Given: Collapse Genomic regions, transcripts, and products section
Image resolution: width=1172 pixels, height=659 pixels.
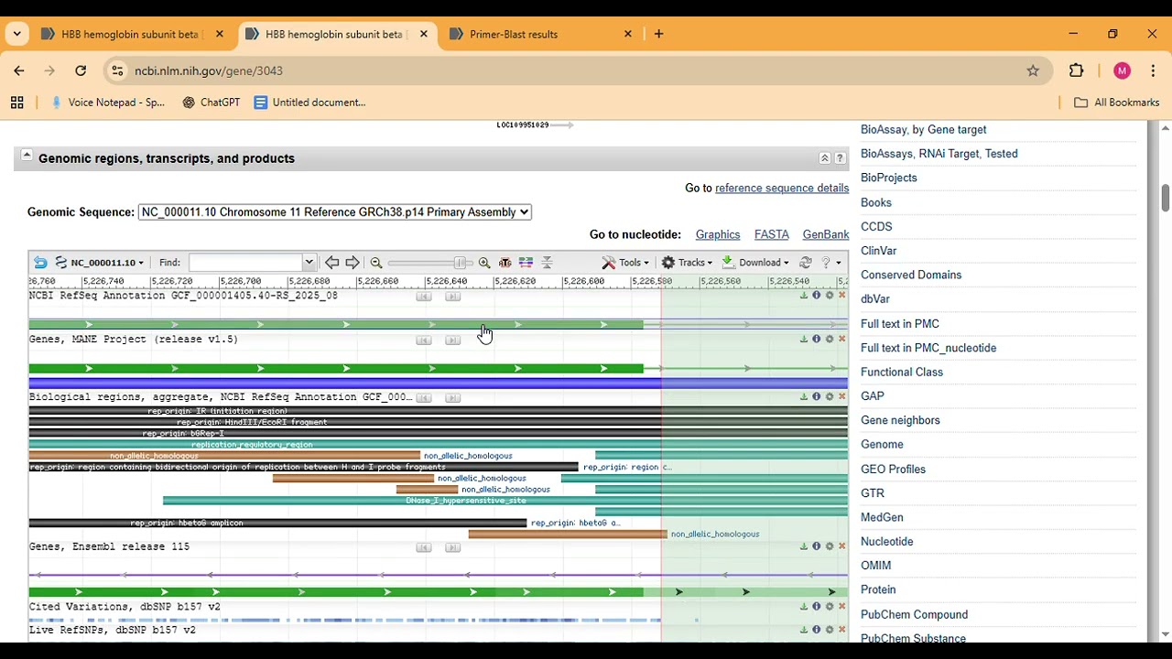Looking at the screenshot, I should pos(27,156).
